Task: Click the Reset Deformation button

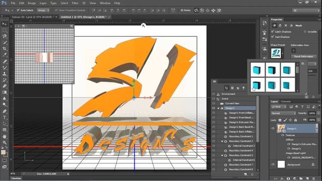Action: (x=304, y=56)
